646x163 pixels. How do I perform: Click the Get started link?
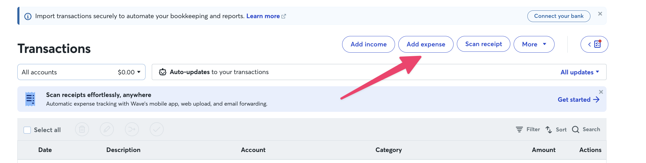[578, 100]
